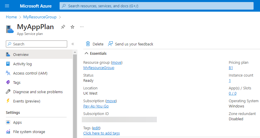Click the Access control people icon
The width and height of the screenshot is (260, 138).
[8, 73]
